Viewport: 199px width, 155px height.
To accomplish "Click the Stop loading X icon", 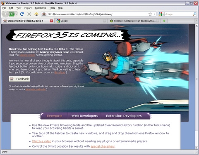I will click(x=29, y=14).
